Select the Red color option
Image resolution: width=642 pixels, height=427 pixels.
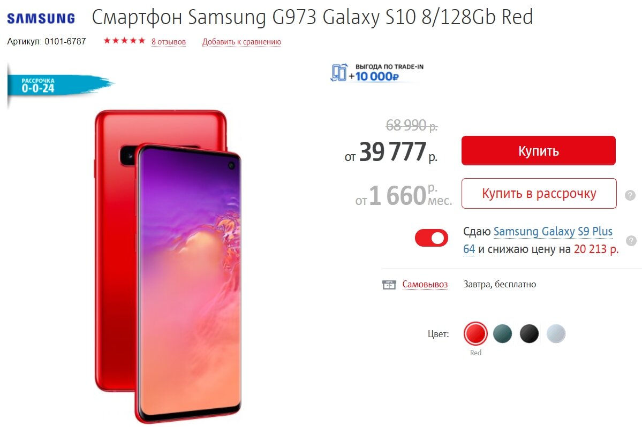click(475, 334)
